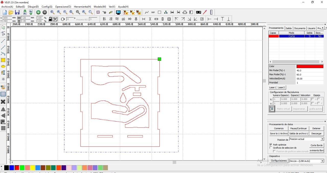Click the black X delete tool
The image size is (327, 173).
[3, 102]
